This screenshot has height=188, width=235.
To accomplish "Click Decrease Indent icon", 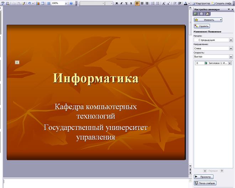I will 175,3.
